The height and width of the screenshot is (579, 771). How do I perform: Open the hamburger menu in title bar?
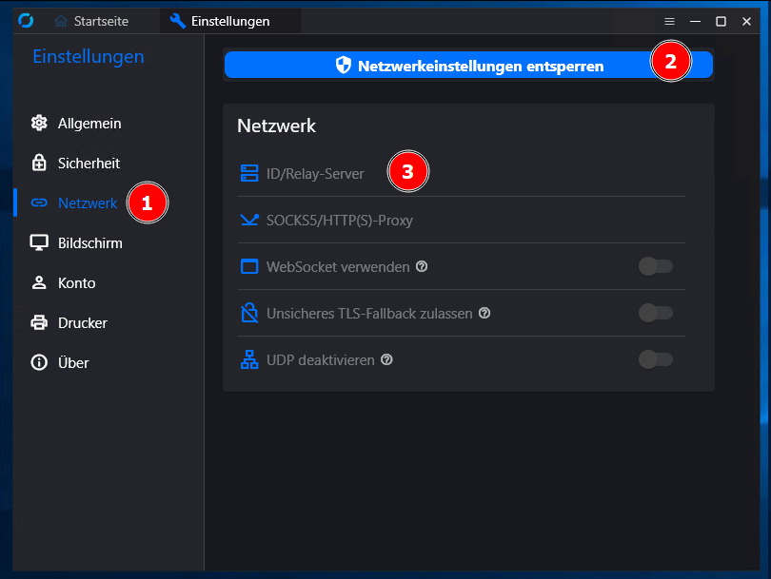pos(669,21)
